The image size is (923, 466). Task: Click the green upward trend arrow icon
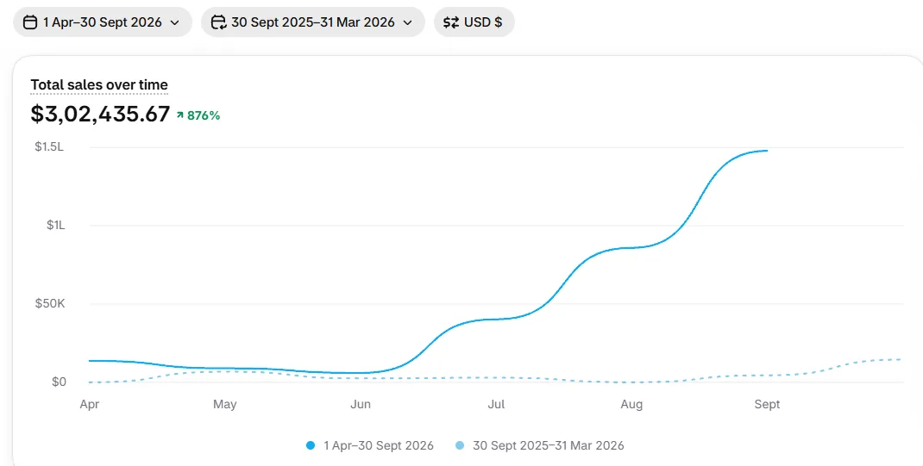[180, 115]
